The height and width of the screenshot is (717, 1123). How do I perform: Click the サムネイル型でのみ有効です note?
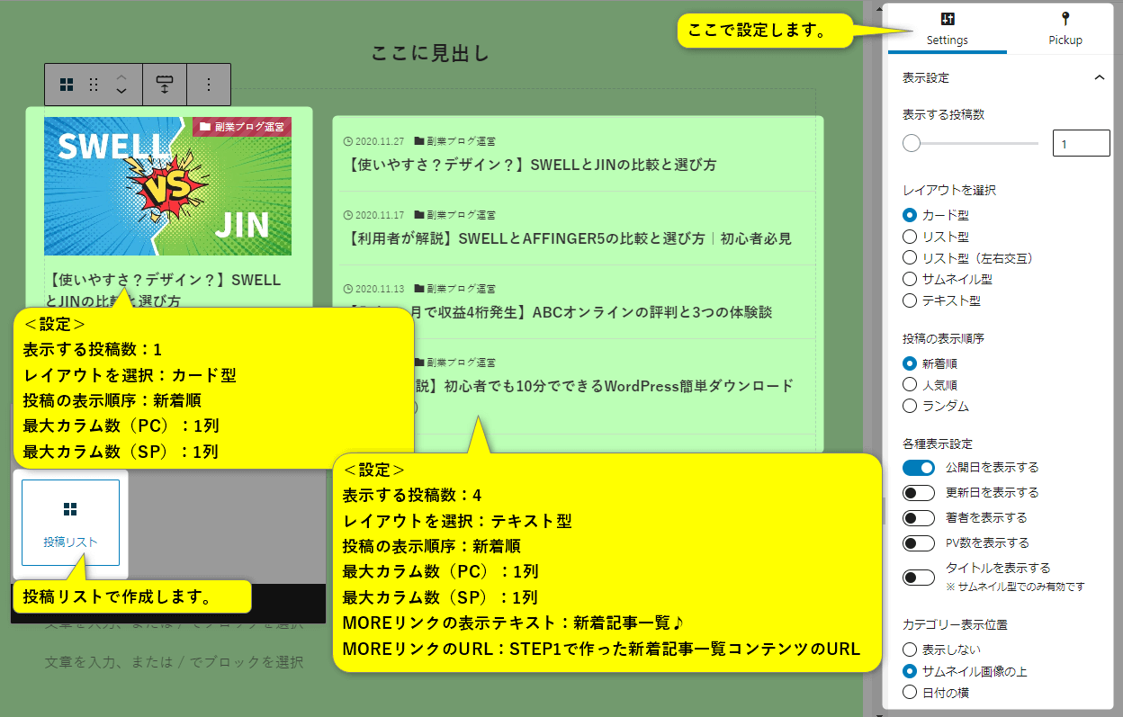(1015, 587)
